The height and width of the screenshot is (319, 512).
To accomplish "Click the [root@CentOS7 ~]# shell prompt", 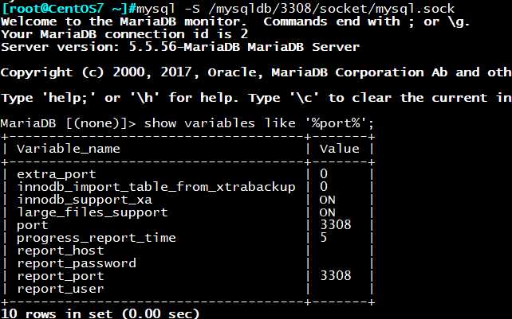I will pos(69,8).
